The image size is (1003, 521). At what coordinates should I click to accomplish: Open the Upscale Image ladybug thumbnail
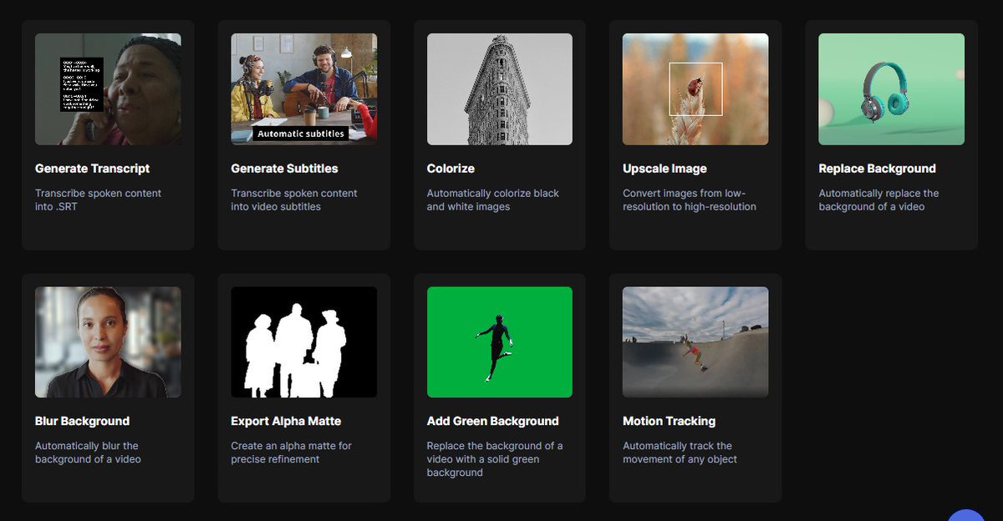(x=695, y=89)
